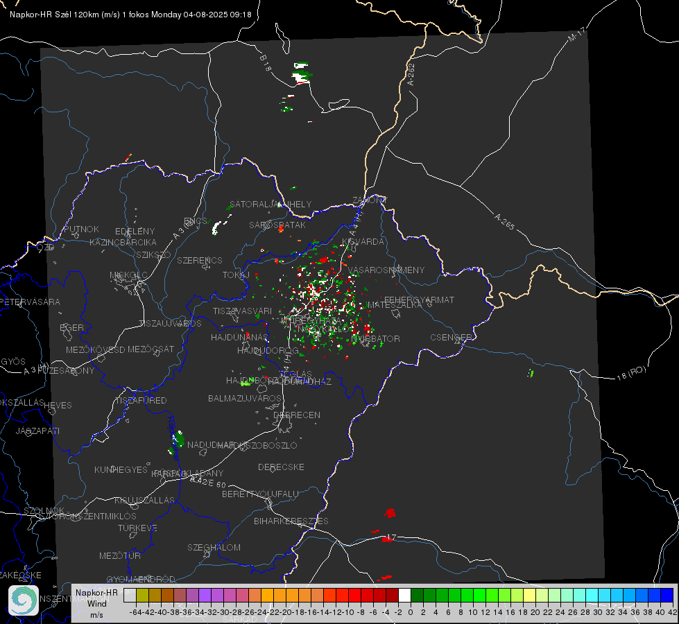This screenshot has width=679, height=624.
Task: Select the SÁTORALJAÚJHELY label
Action: pyautogui.click(x=270, y=204)
